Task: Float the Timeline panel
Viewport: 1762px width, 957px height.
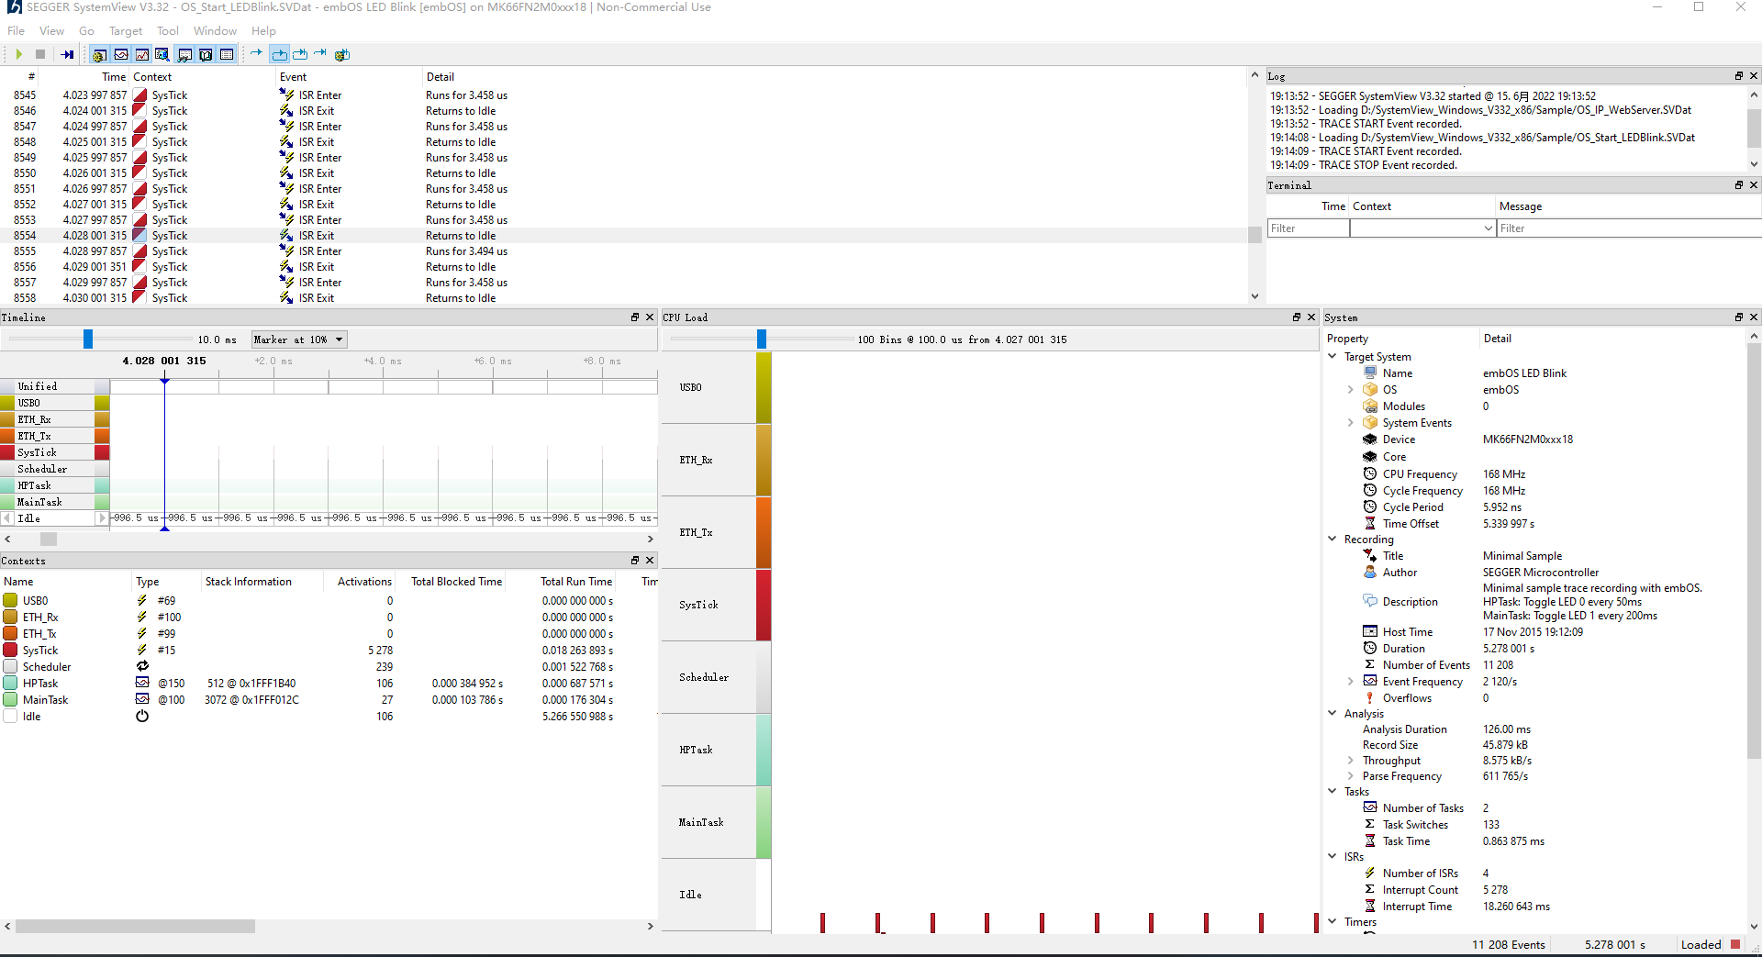Action: click(634, 317)
